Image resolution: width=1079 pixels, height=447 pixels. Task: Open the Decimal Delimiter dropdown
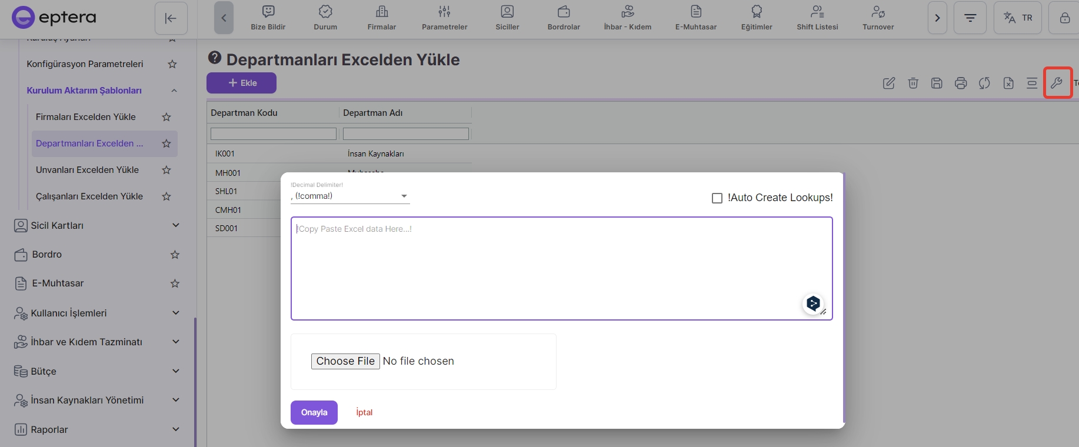click(x=350, y=196)
